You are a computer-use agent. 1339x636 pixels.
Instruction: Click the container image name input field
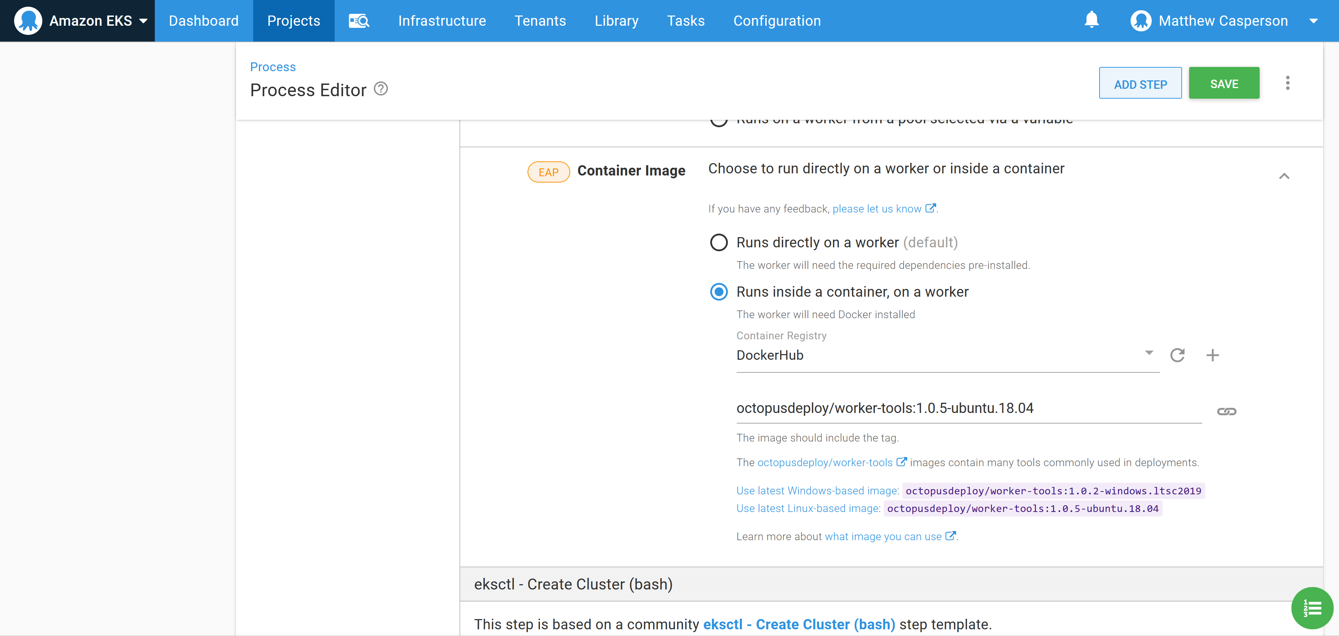click(936, 408)
